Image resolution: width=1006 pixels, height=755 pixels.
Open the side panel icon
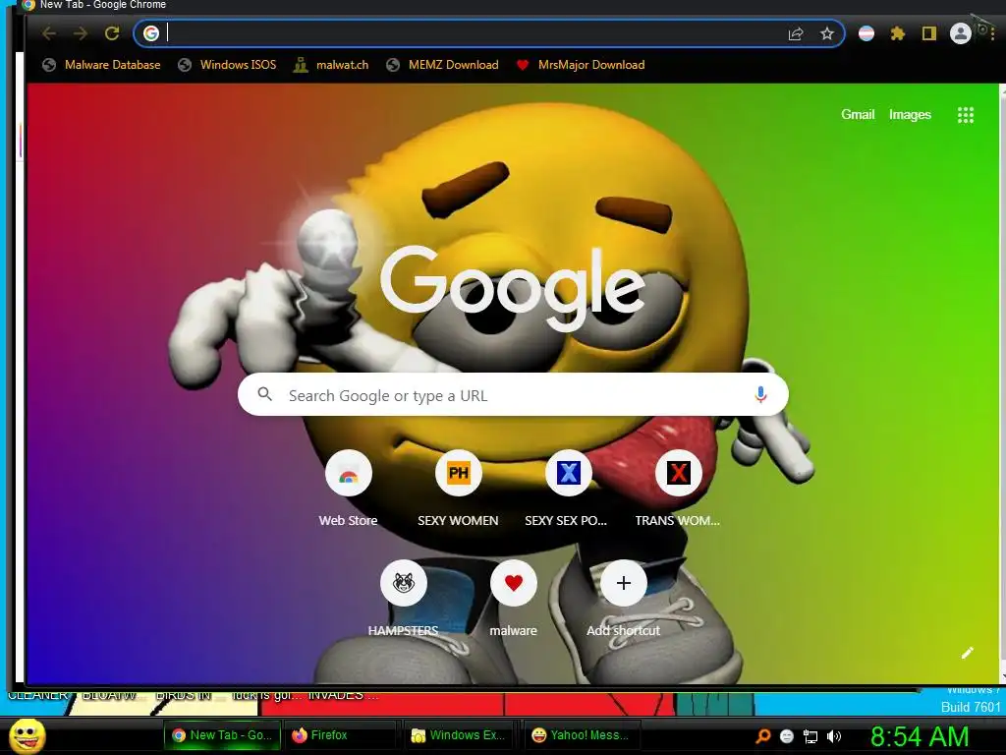929,33
